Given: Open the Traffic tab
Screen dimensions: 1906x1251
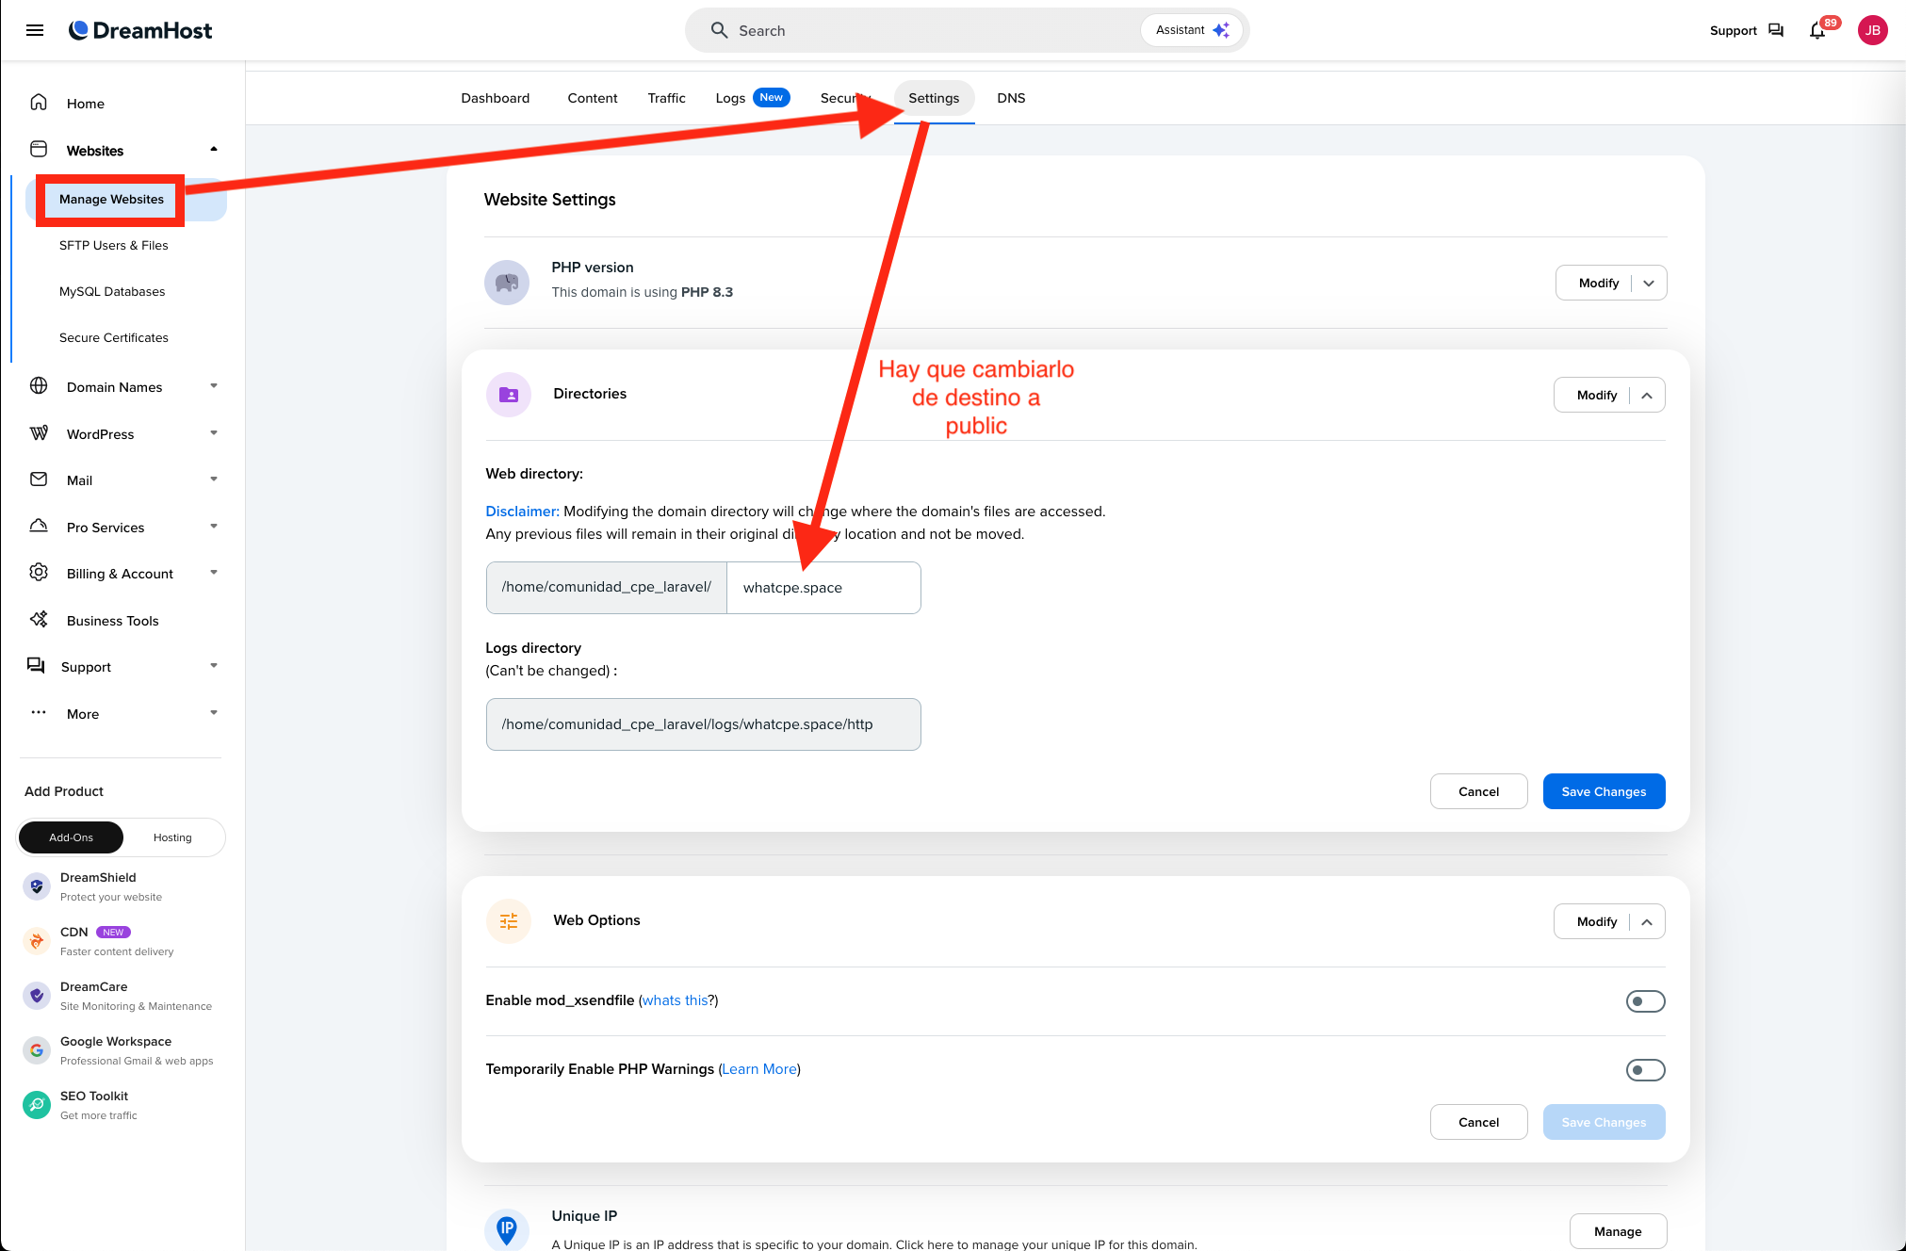Looking at the screenshot, I should (666, 98).
